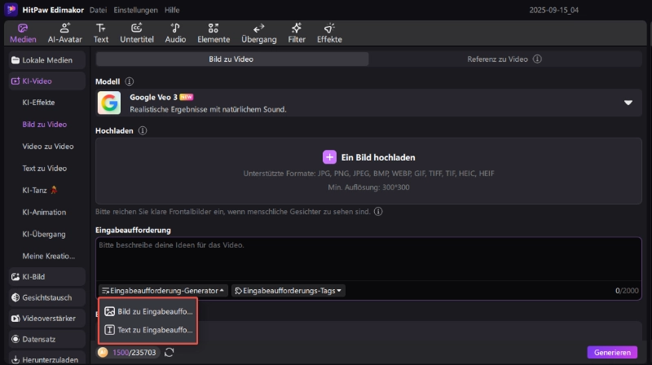Image resolution: width=652 pixels, height=365 pixels.
Task: Click the AI credits coin icon
Action: coord(103,352)
